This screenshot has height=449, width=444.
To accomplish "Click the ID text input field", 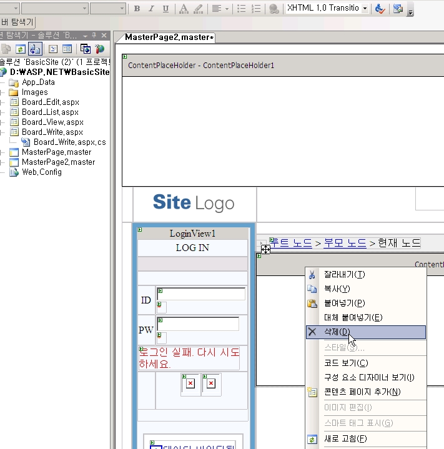I will (201, 294).
